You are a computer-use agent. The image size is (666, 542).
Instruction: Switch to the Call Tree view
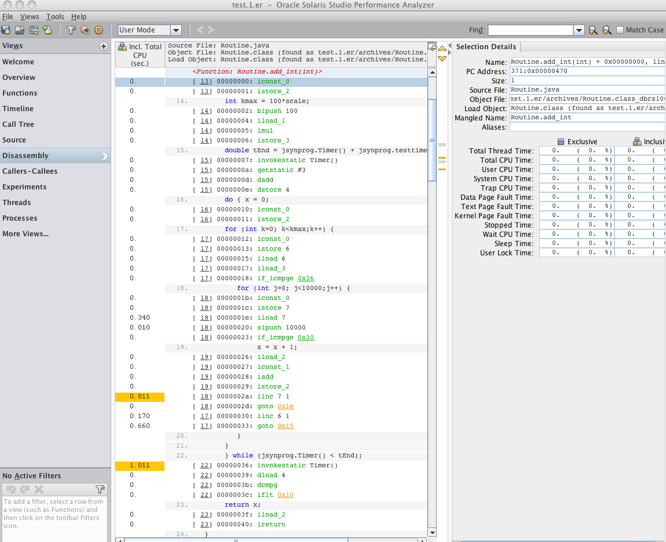[x=55, y=124]
